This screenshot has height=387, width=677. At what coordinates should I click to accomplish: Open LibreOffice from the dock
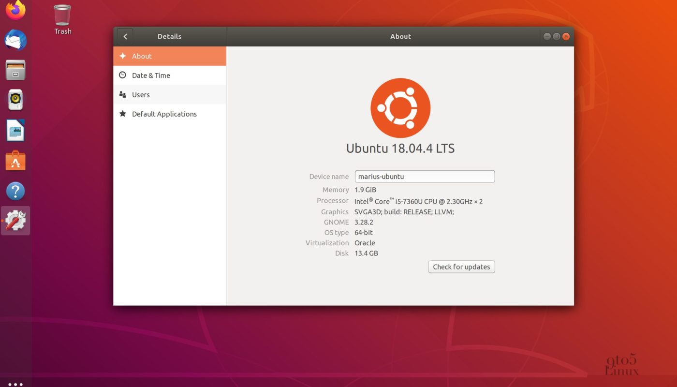15,131
